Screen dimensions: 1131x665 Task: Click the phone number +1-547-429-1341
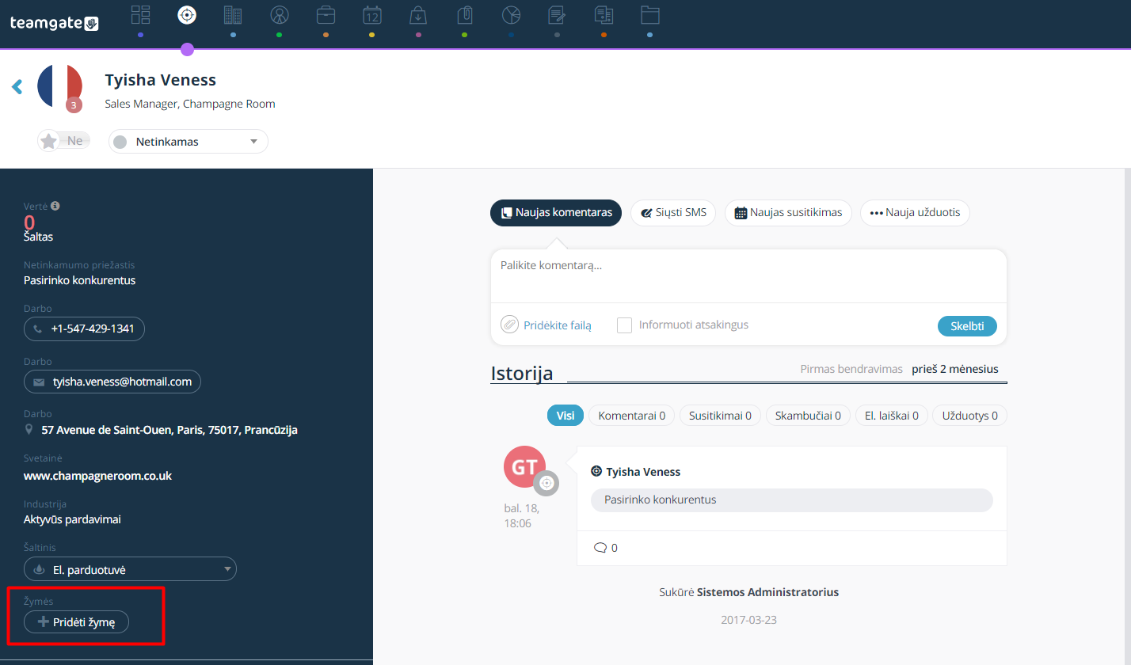[85, 329]
